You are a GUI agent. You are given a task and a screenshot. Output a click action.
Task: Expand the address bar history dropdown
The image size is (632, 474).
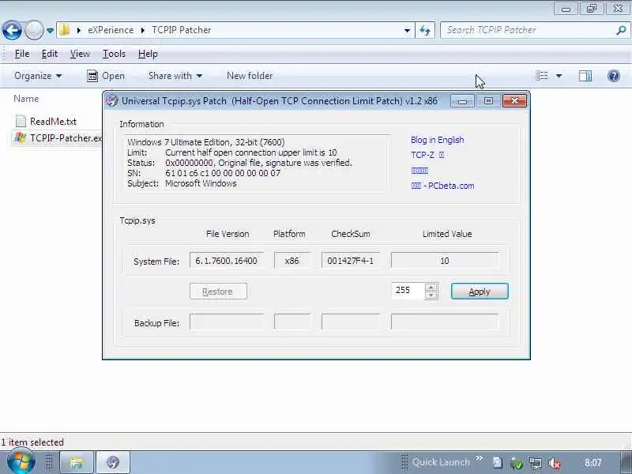407,30
